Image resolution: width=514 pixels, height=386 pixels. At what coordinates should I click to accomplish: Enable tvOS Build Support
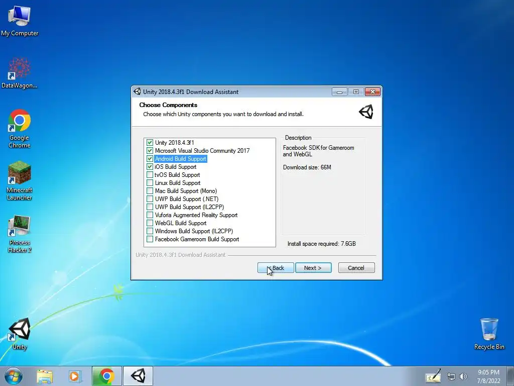point(150,174)
